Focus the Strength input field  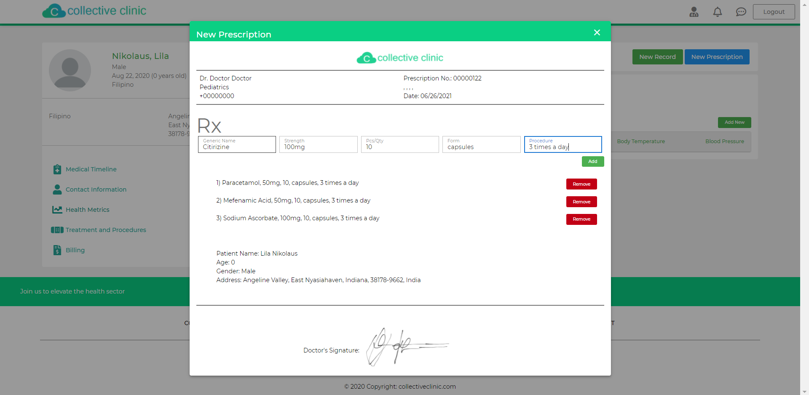click(x=318, y=144)
